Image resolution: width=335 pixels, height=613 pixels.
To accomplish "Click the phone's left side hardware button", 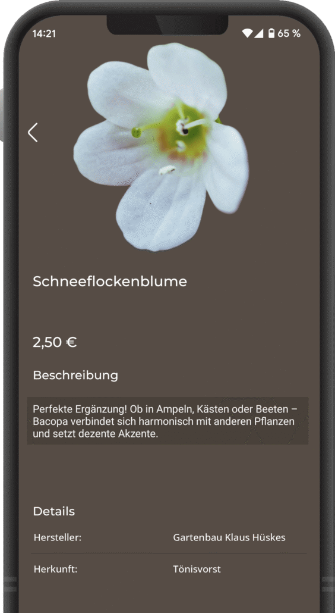I will [x=2, y=114].
